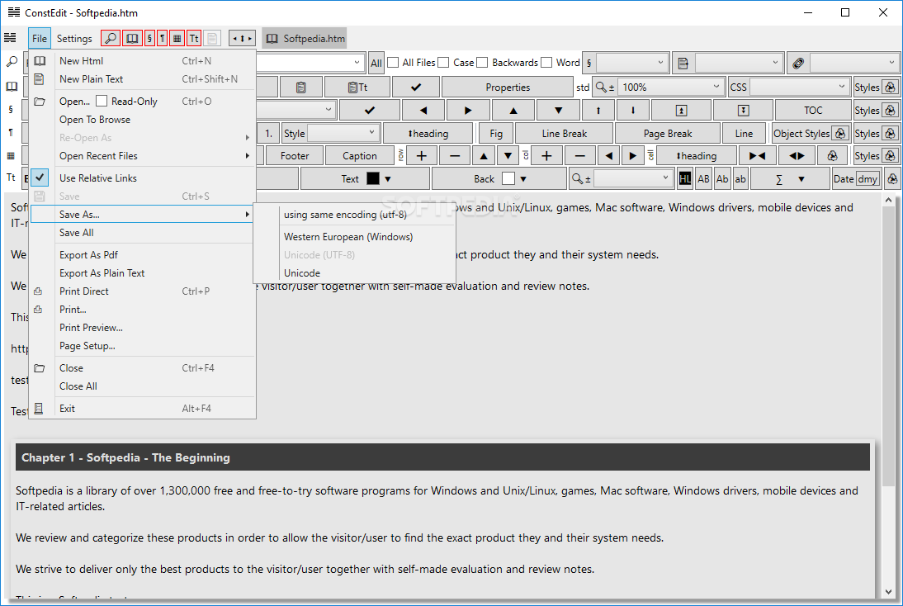The height and width of the screenshot is (606, 903).
Task: Click the Page Break button
Action: tap(668, 133)
